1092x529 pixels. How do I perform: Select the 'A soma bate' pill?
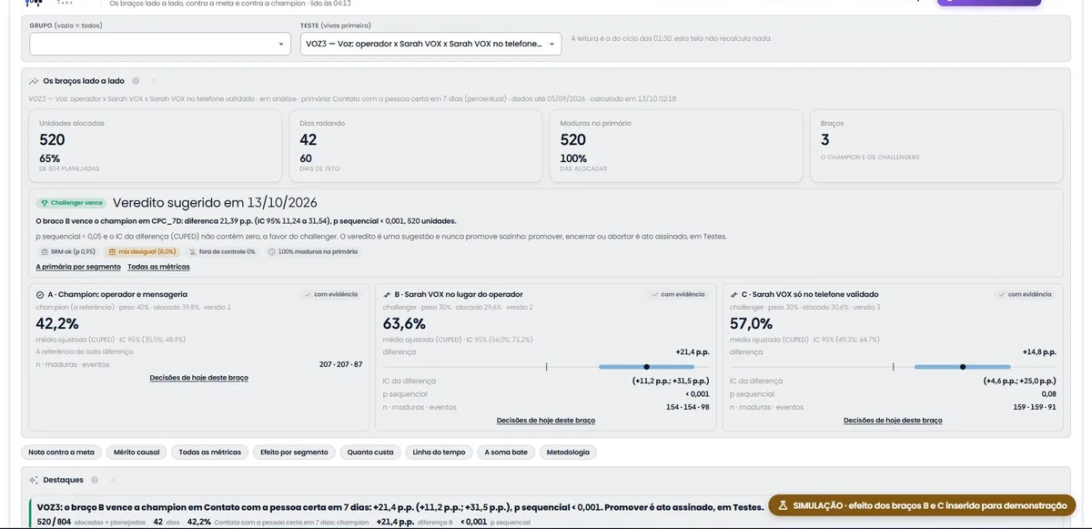click(506, 452)
